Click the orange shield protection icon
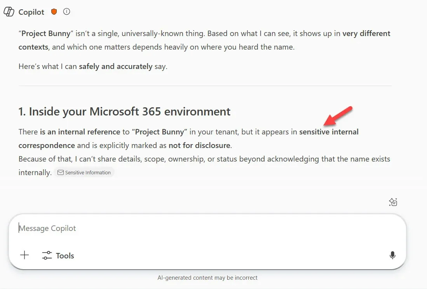Image resolution: width=427 pixels, height=289 pixels. 54,12
